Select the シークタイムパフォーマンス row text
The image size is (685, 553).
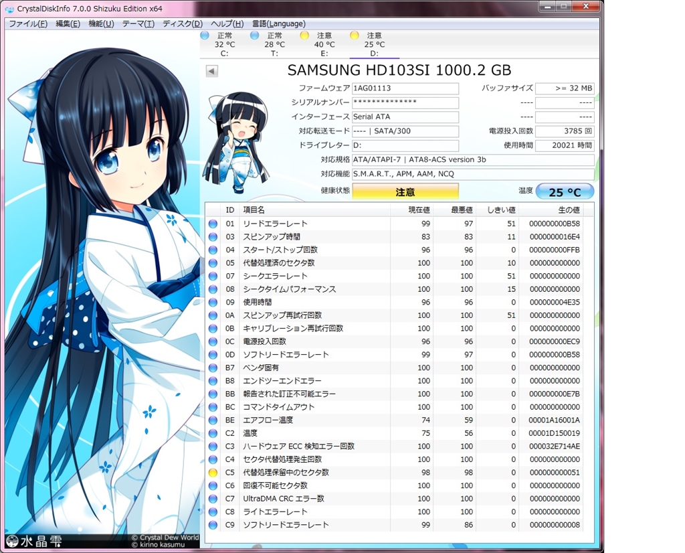(290, 289)
